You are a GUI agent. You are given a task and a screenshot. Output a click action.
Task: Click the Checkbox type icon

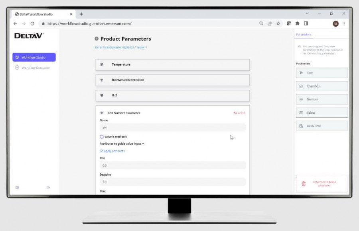click(301, 86)
